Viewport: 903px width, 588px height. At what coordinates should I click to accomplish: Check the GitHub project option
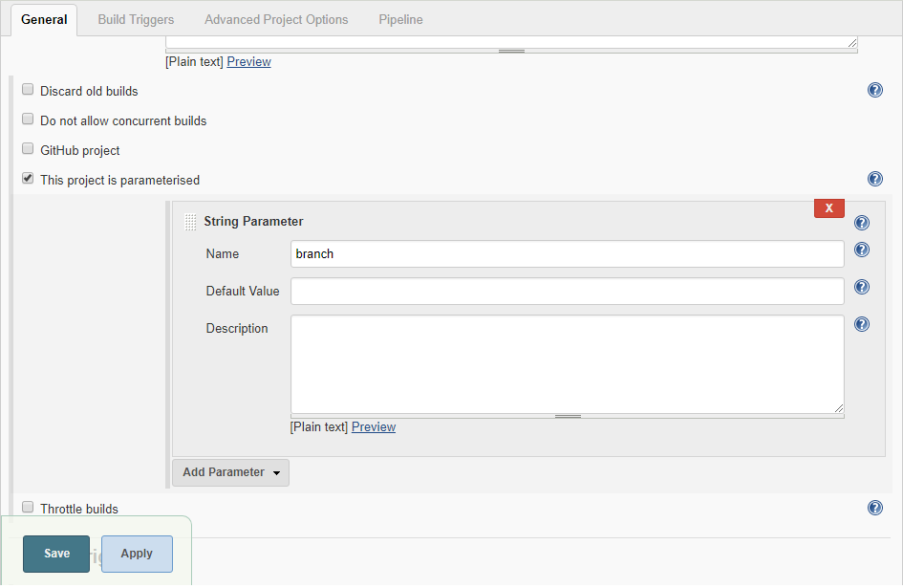coord(28,149)
